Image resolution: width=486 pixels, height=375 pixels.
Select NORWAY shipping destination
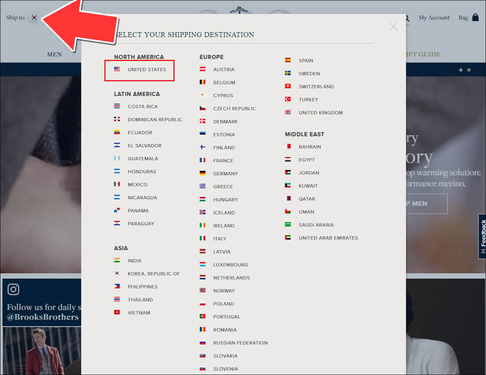pos(224,291)
